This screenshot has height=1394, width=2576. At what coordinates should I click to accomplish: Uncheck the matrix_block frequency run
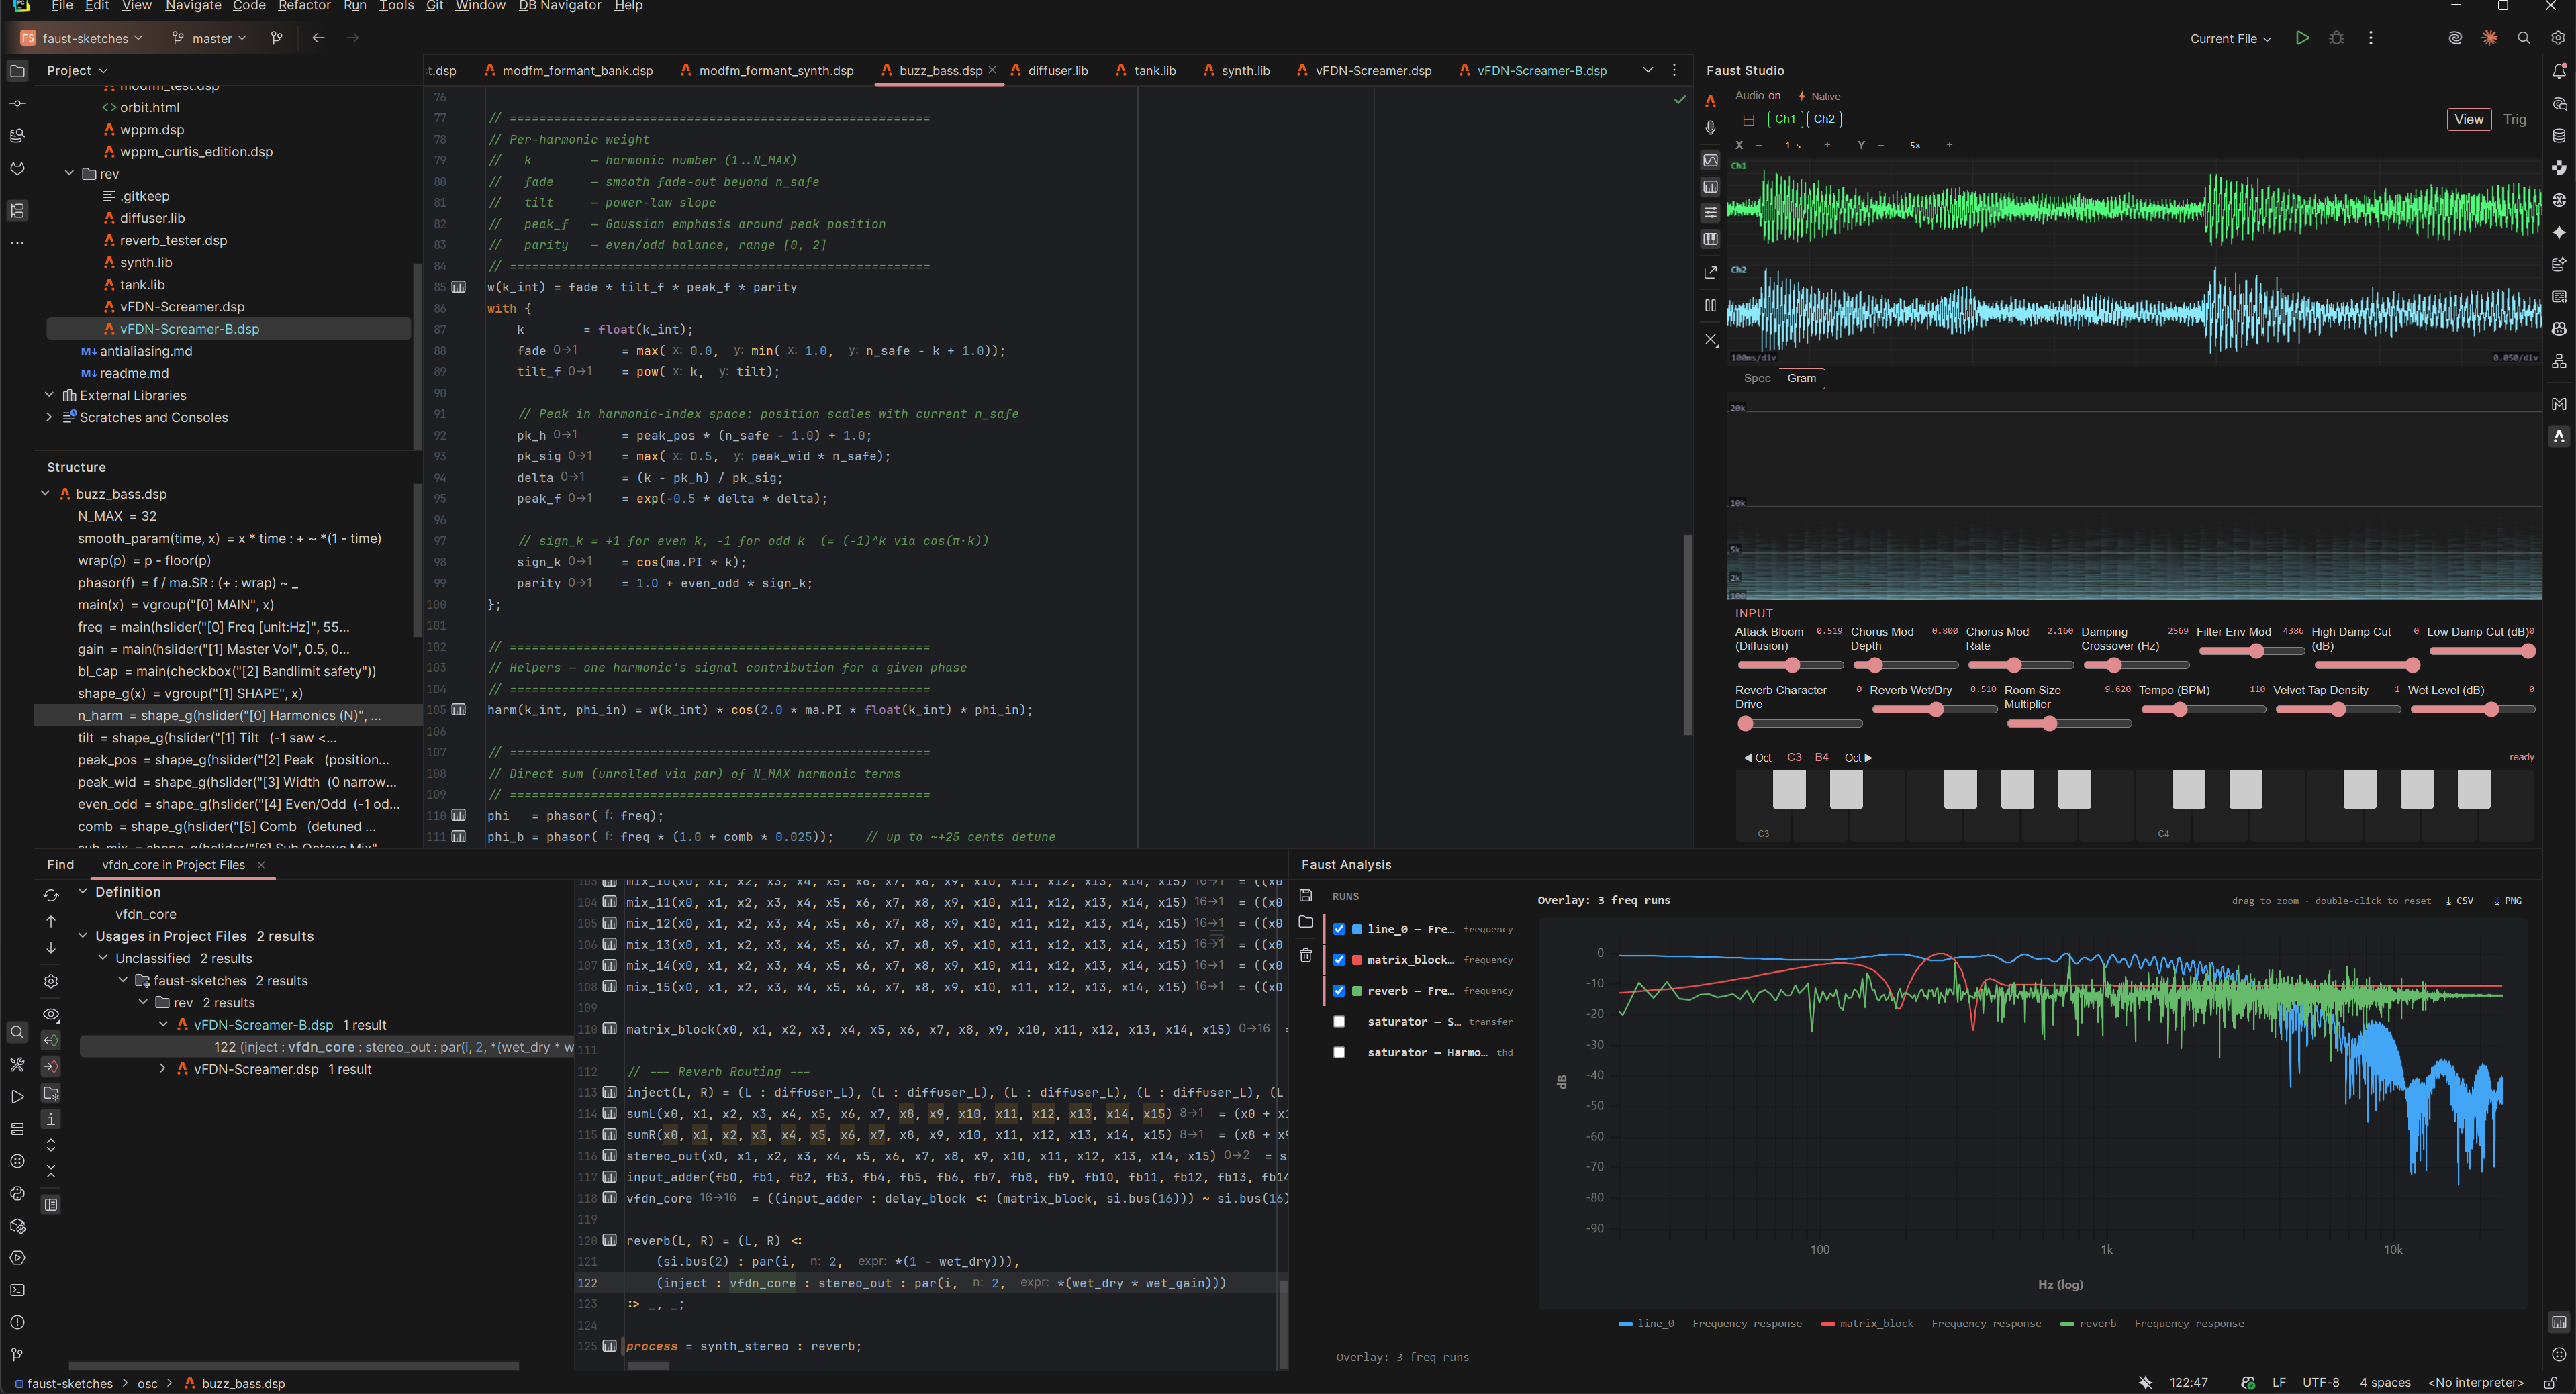coord(1339,961)
